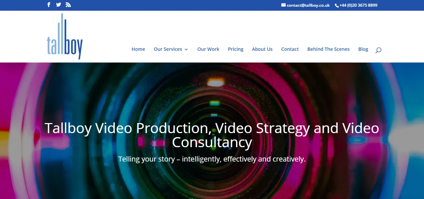Viewport: 424px width, 199px height.
Task: Go to the Blog
Action: (363, 49)
